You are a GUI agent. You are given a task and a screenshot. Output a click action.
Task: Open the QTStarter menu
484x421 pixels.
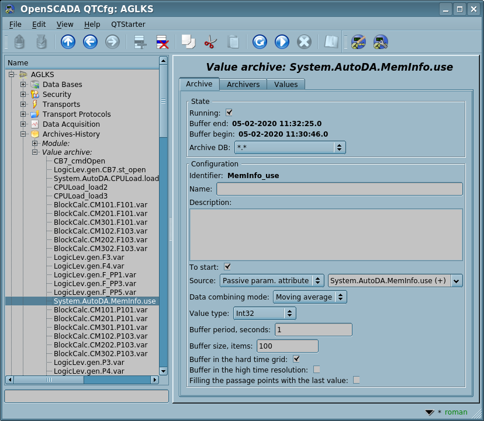click(x=128, y=25)
